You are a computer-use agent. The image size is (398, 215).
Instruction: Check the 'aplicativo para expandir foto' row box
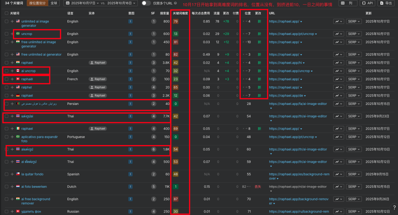6,137
